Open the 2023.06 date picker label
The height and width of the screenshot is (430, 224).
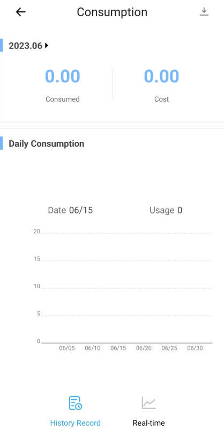click(x=25, y=46)
